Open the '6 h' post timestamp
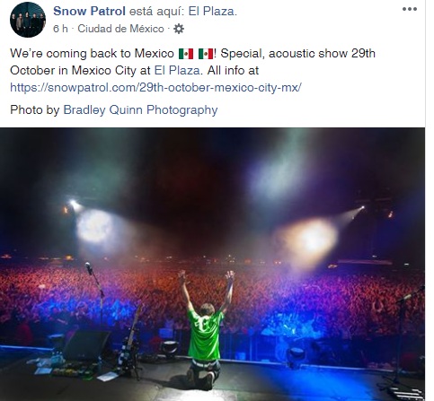This screenshot has width=434, height=401. point(60,29)
